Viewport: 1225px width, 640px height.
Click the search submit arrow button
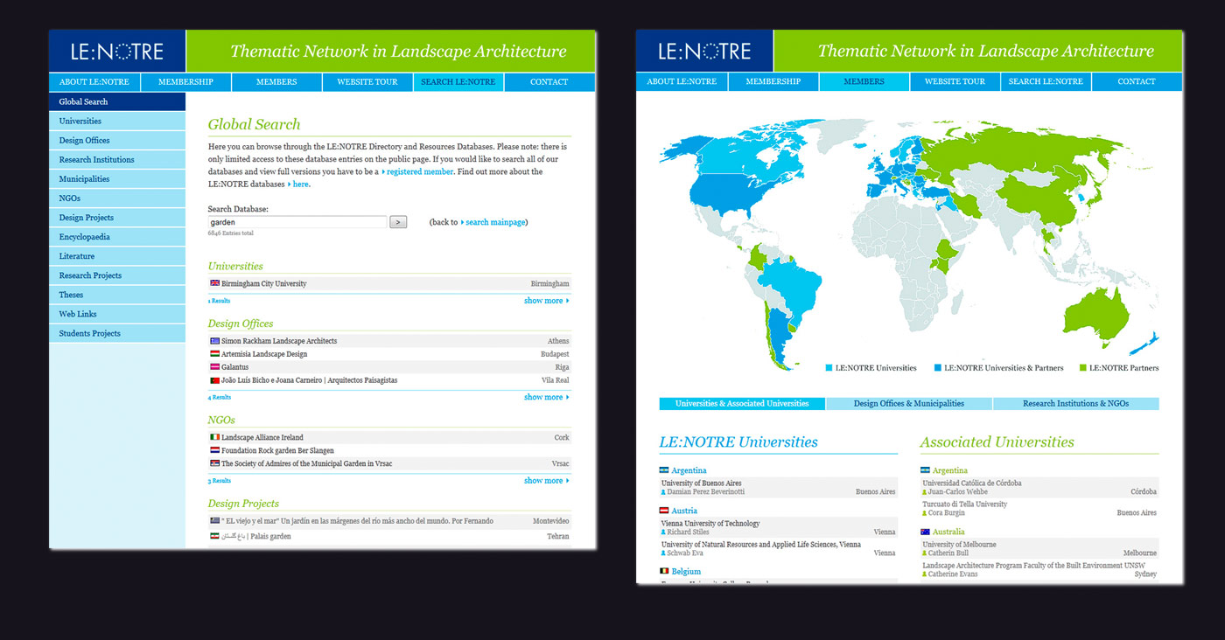(x=398, y=223)
